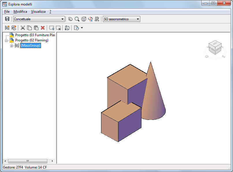
Task: Activate the 3D orbit tool
Action: click(x=90, y=19)
